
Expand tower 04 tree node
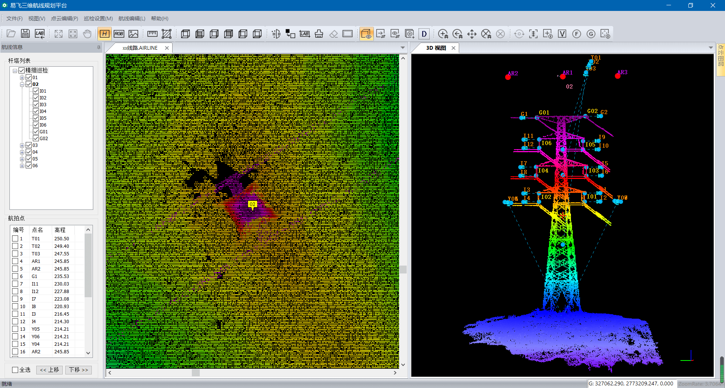(22, 152)
